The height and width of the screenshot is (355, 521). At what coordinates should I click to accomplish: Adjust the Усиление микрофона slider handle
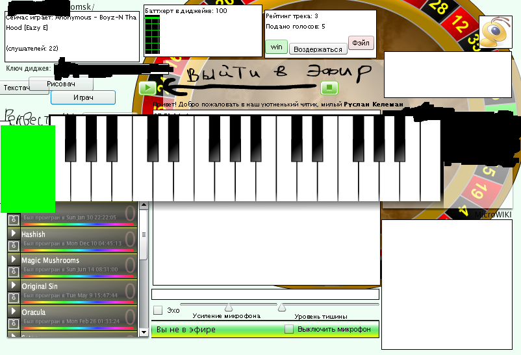(x=229, y=307)
